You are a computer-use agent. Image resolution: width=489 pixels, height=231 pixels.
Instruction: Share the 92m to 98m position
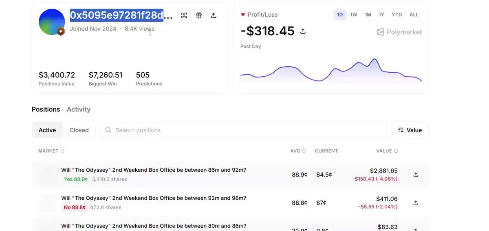pos(416,203)
